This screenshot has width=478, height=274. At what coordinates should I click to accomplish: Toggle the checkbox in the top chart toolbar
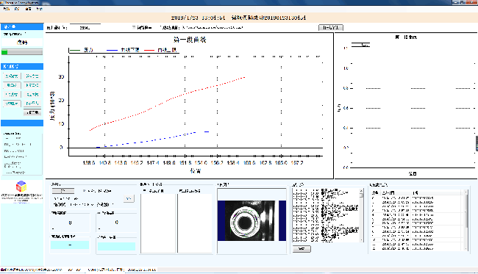tap(134, 27)
